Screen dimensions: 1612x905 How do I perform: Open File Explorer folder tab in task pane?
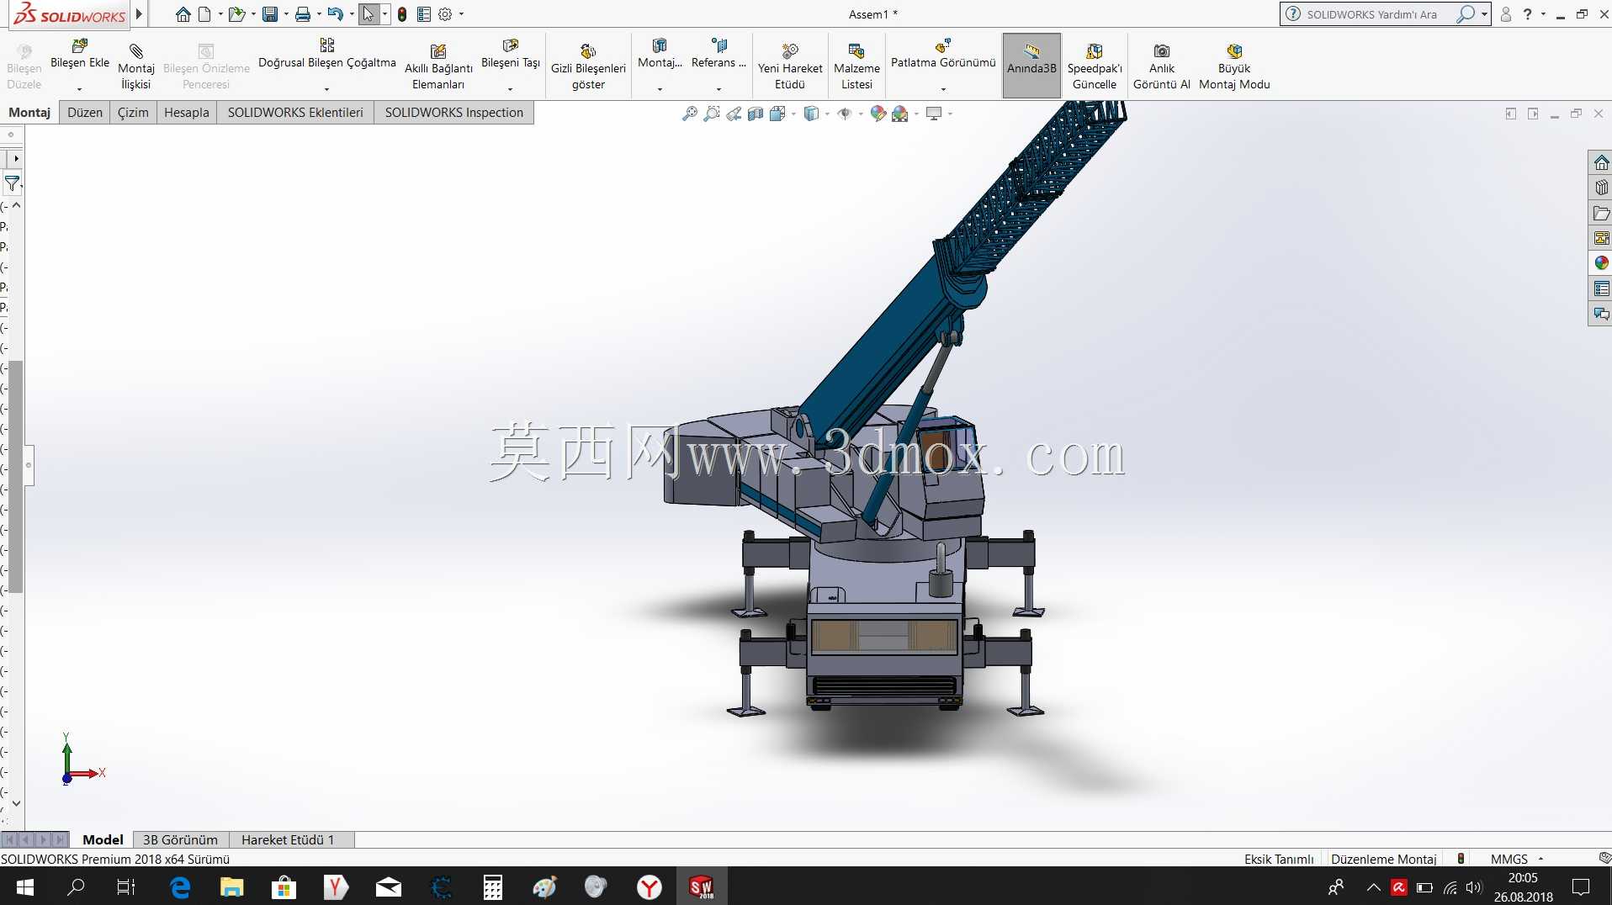coord(1601,213)
